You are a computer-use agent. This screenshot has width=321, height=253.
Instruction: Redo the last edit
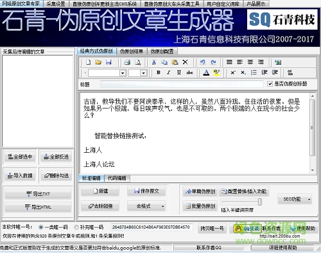pyautogui.click(x=213, y=62)
